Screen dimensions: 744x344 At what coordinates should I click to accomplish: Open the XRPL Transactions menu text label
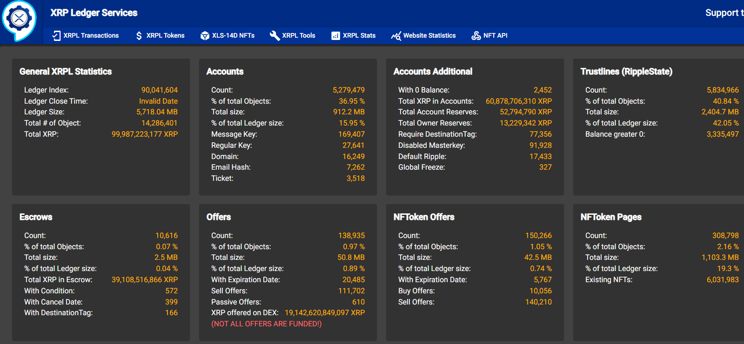coord(91,36)
